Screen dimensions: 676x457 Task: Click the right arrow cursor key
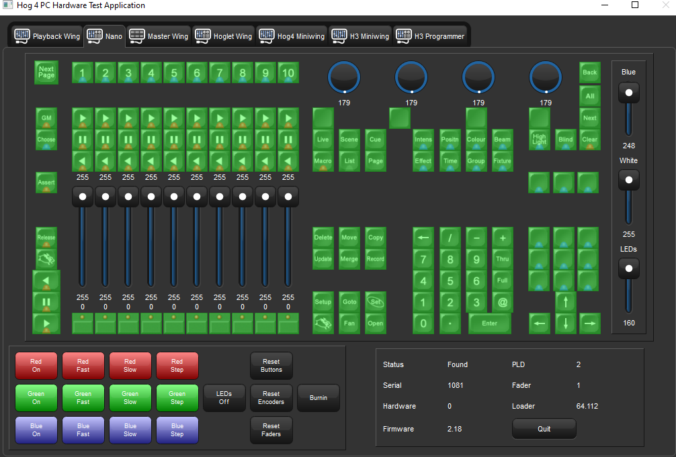pyautogui.click(x=589, y=323)
